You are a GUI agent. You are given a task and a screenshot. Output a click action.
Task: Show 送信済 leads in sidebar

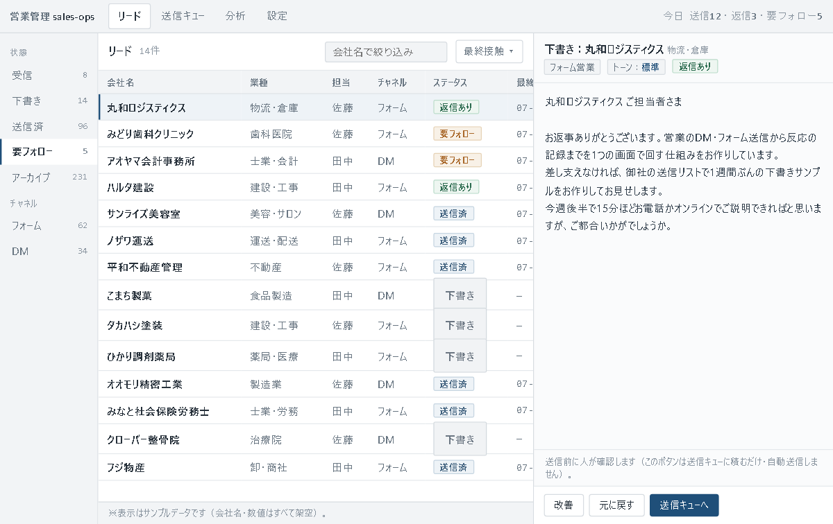[49, 126]
